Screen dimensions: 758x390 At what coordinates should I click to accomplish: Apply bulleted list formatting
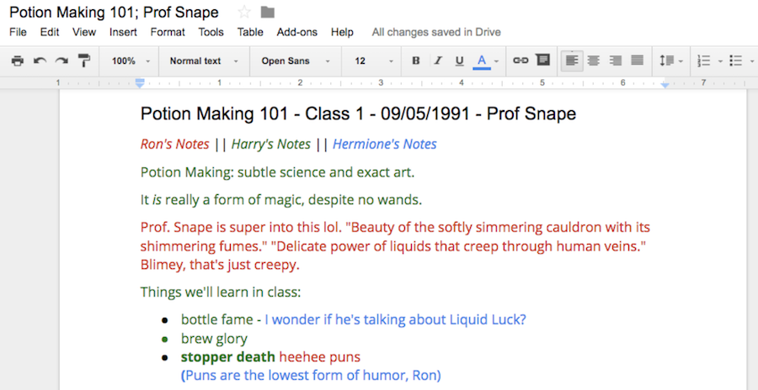pos(736,61)
